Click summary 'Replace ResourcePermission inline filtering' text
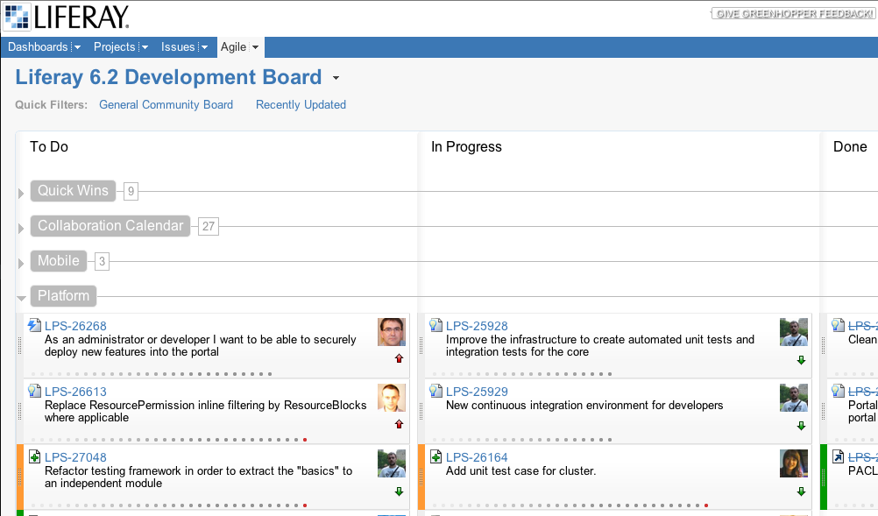This screenshot has width=878, height=516. [206, 412]
